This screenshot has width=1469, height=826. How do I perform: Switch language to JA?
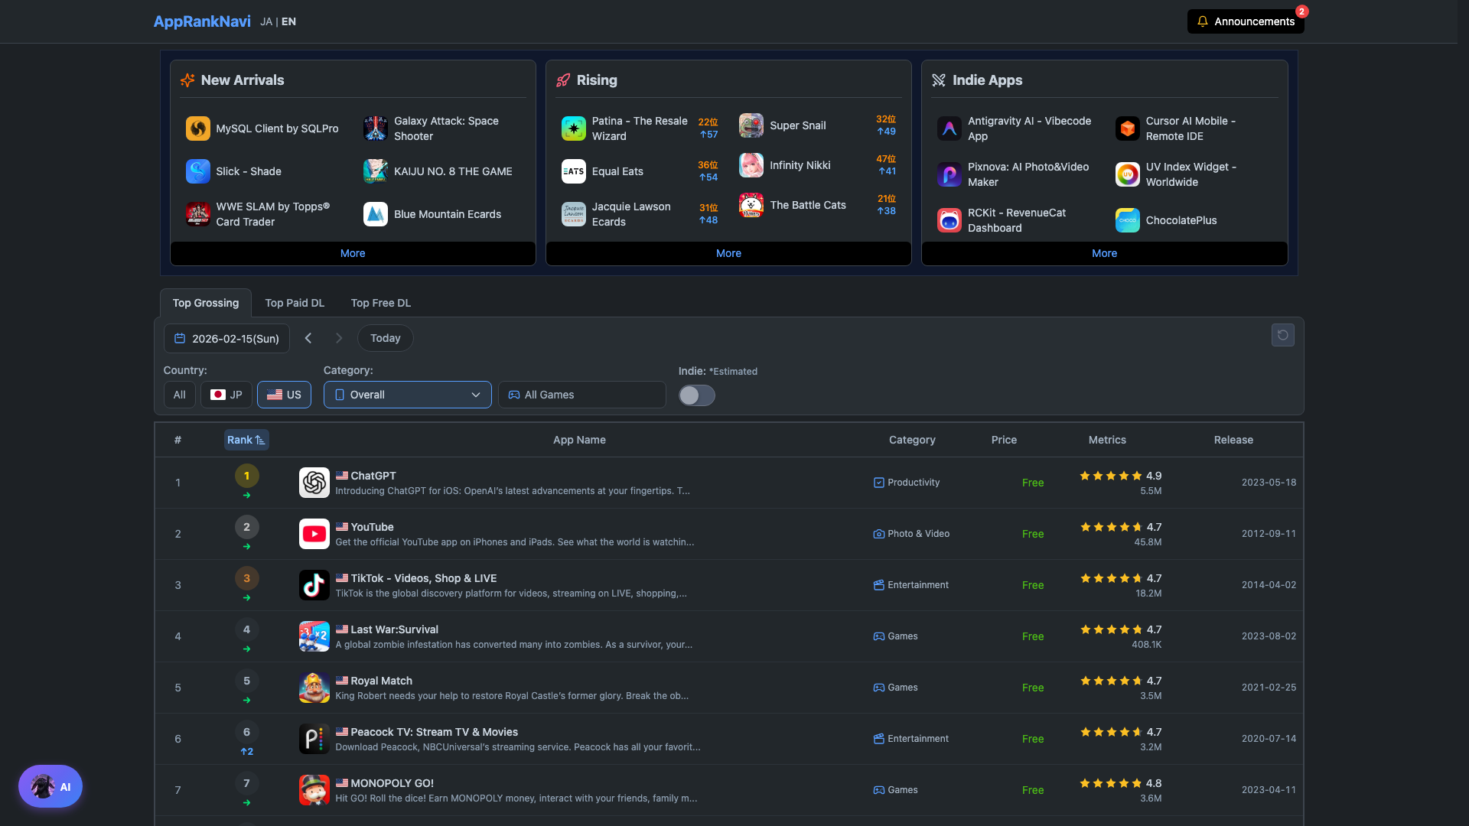[266, 21]
